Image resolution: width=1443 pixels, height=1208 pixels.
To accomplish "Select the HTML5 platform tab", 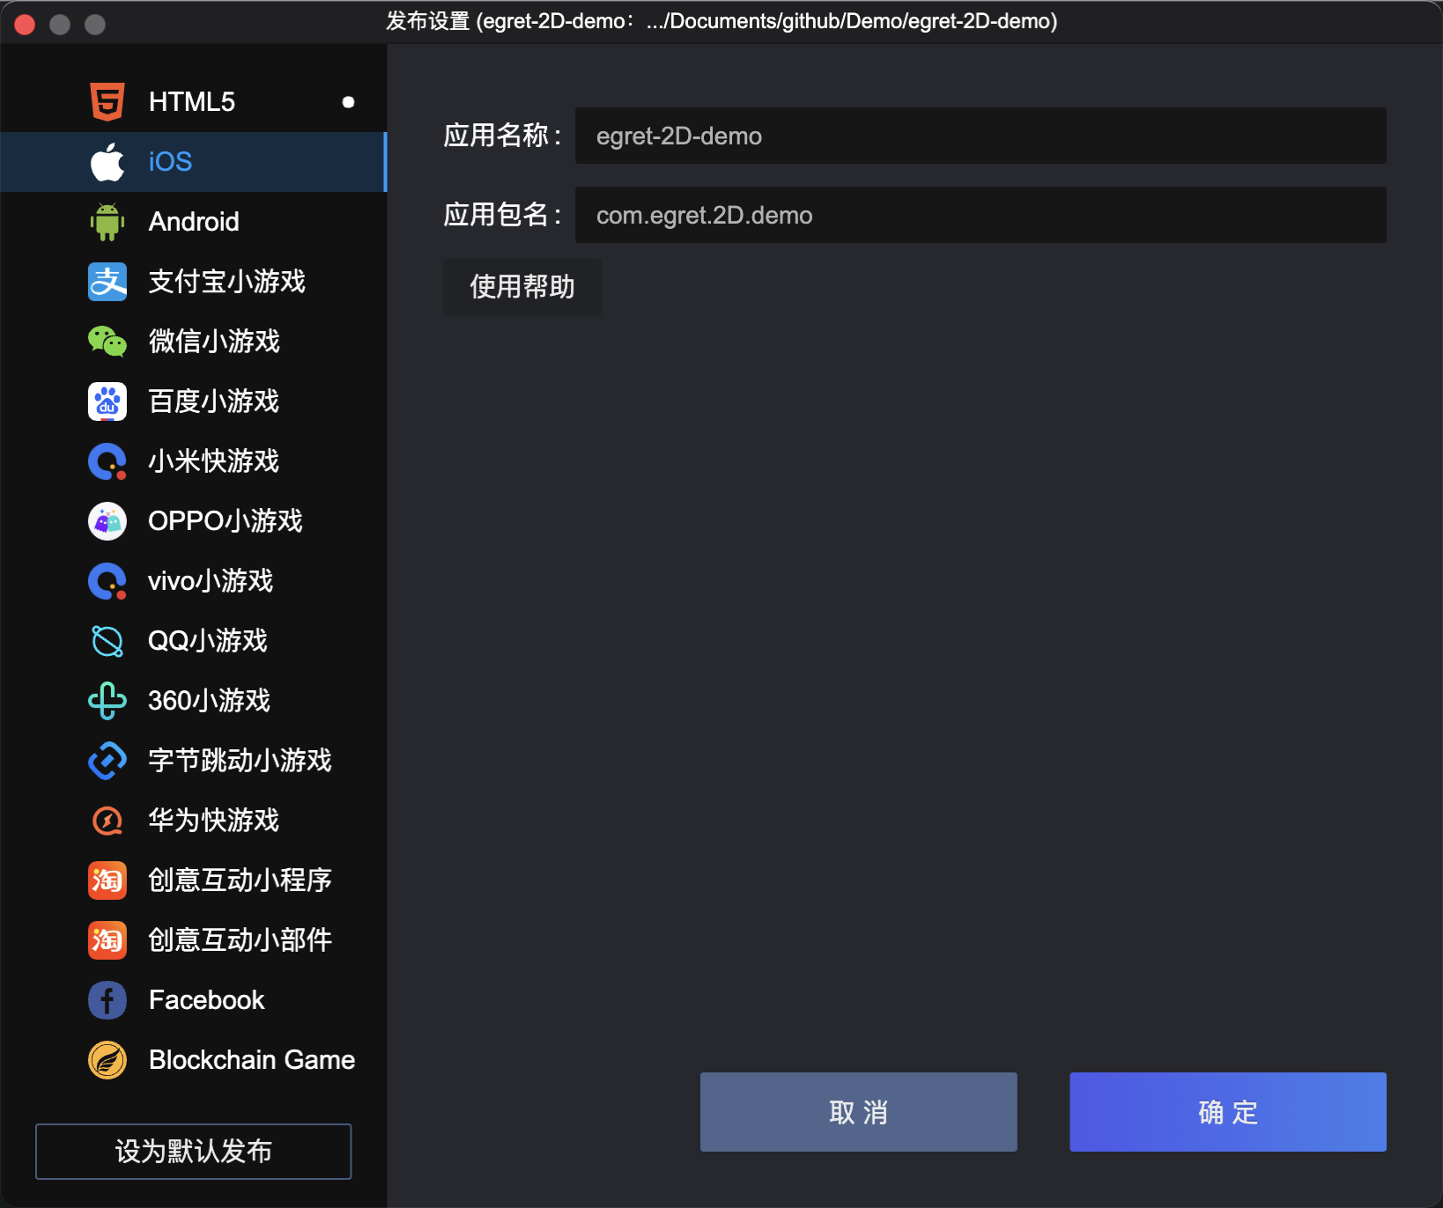I will [193, 102].
